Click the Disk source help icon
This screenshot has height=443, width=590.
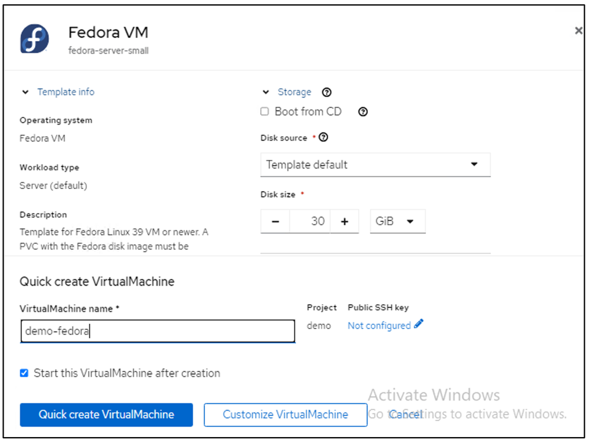(x=323, y=138)
